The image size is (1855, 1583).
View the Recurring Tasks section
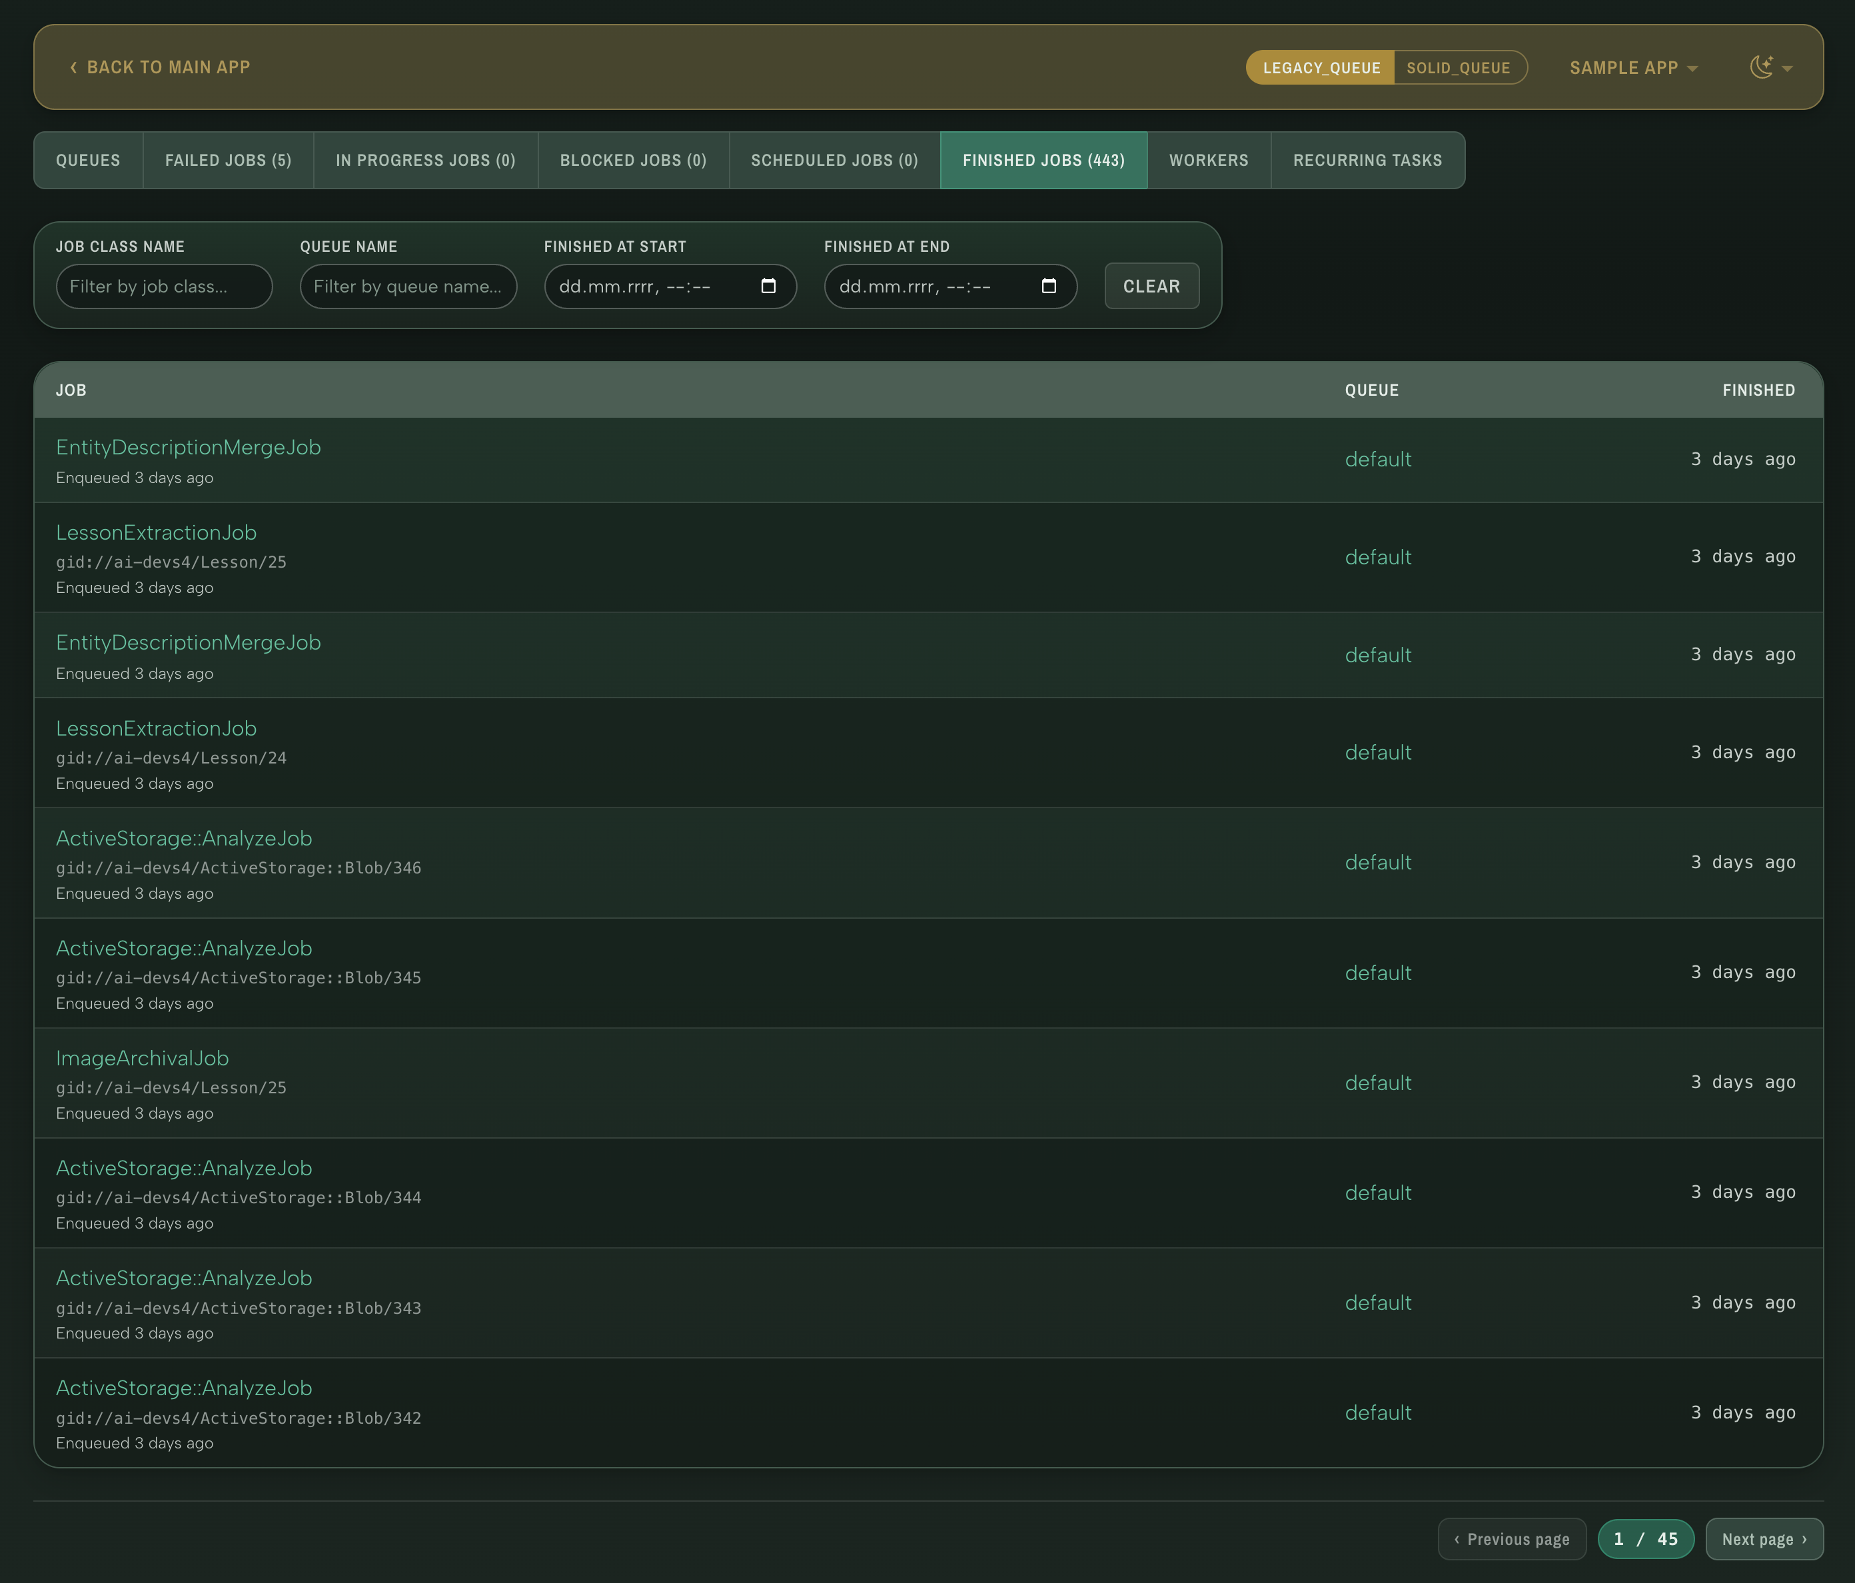pos(1367,161)
